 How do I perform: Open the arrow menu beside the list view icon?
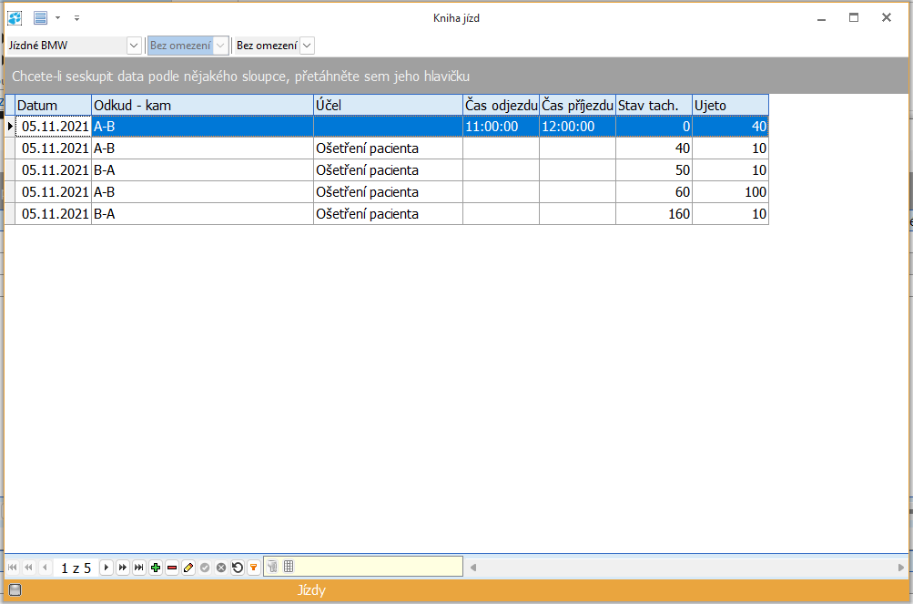57,18
